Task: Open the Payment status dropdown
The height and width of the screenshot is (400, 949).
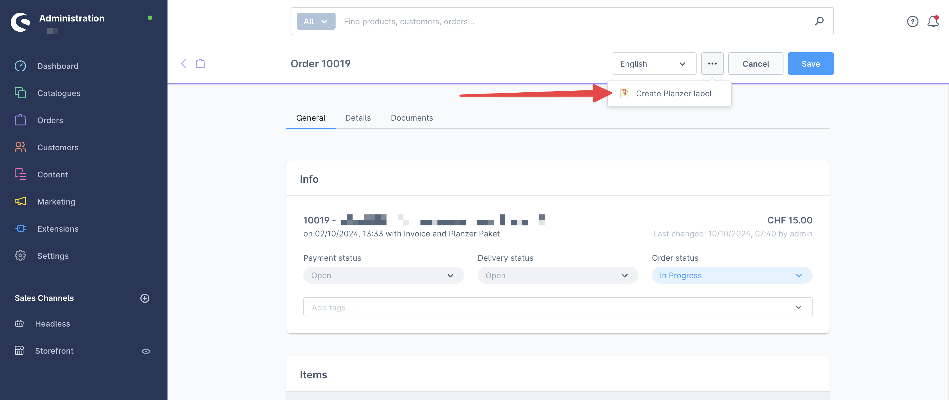Action: (383, 275)
